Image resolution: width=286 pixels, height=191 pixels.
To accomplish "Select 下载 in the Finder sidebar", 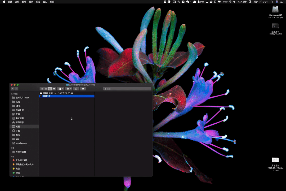I will [17, 131].
